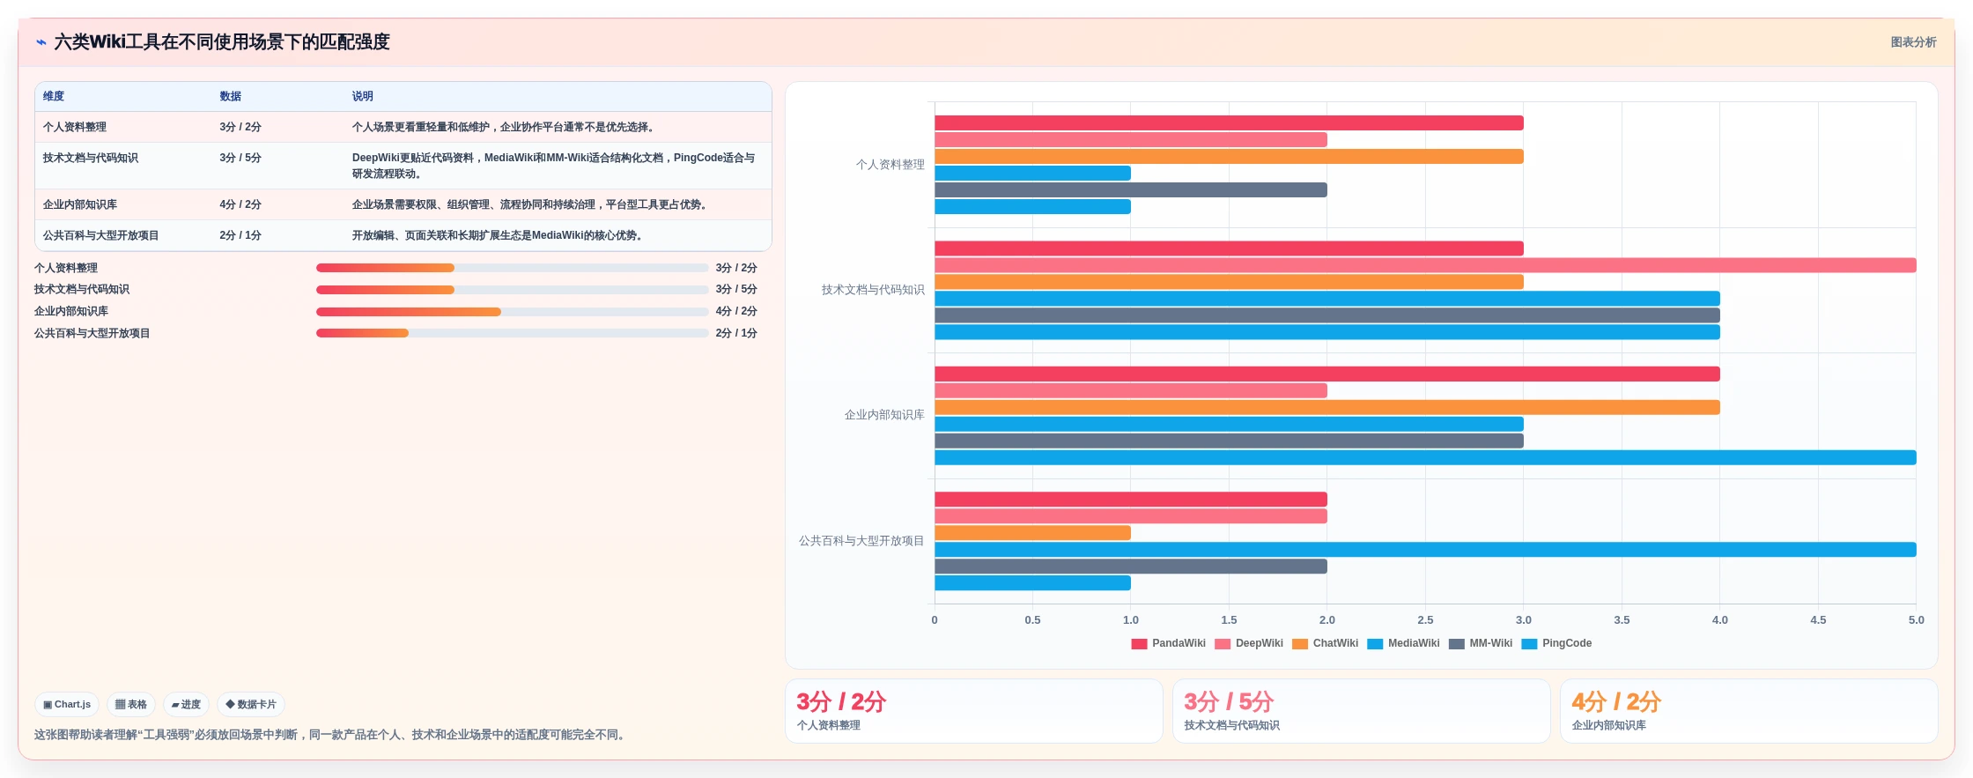Click the red PandaWiki bar in the 企业内部知识库 group
The height and width of the screenshot is (778, 1973).
pyautogui.click(x=1327, y=374)
